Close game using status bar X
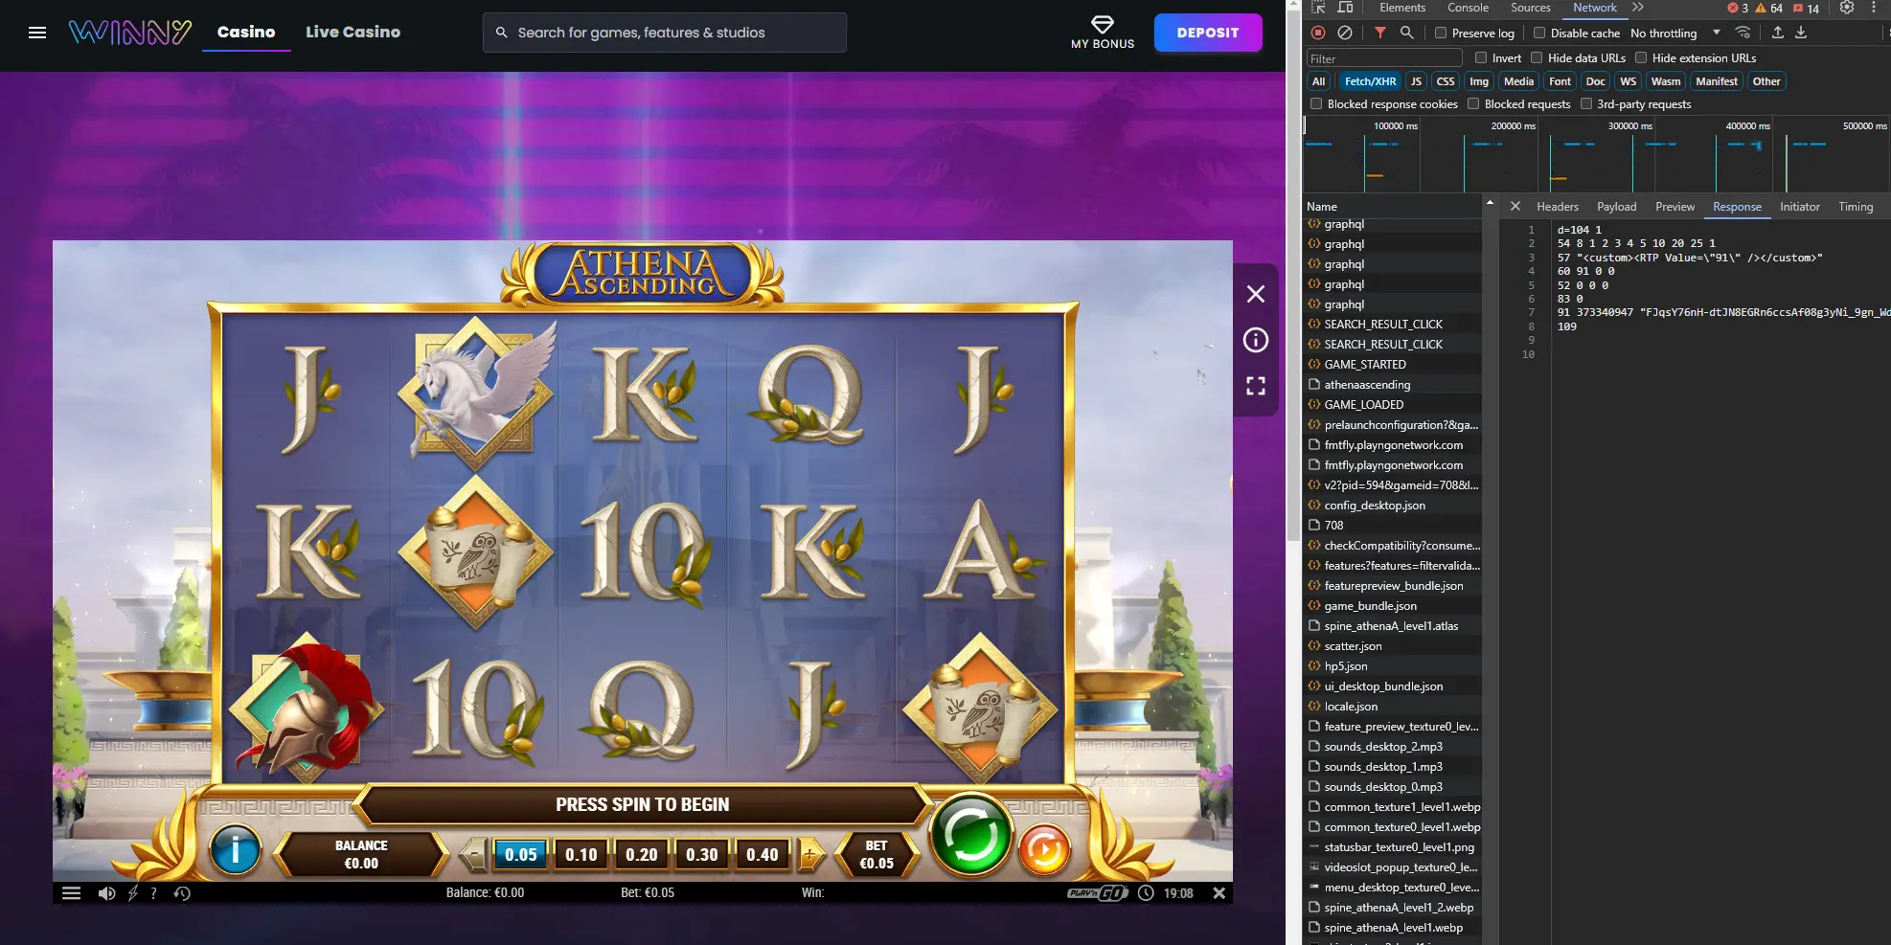The height and width of the screenshot is (945, 1891). [x=1219, y=893]
